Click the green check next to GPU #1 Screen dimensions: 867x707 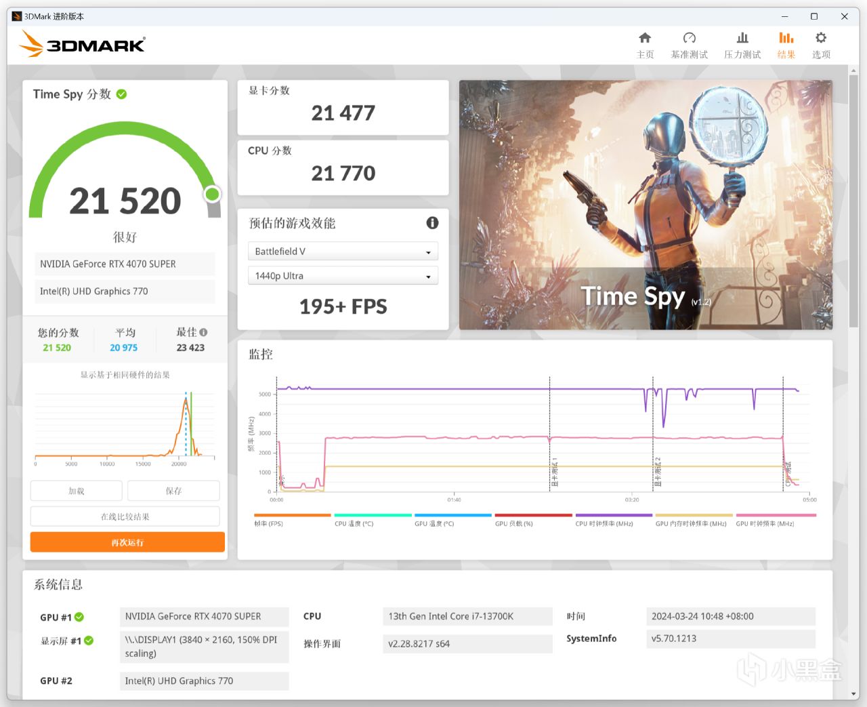[x=79, y=617]
